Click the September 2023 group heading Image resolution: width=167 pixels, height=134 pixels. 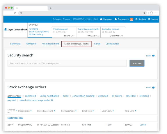(15, 118)
